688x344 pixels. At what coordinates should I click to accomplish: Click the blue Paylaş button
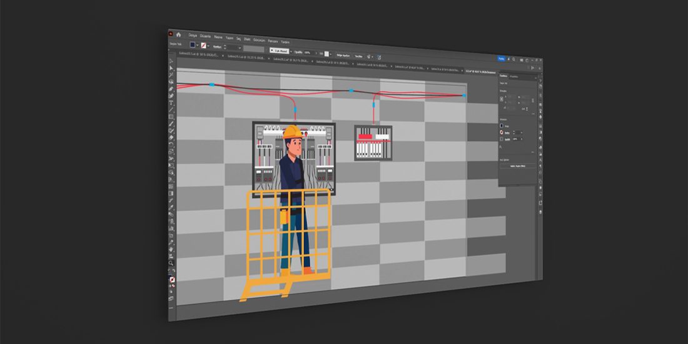pos(501,58)
